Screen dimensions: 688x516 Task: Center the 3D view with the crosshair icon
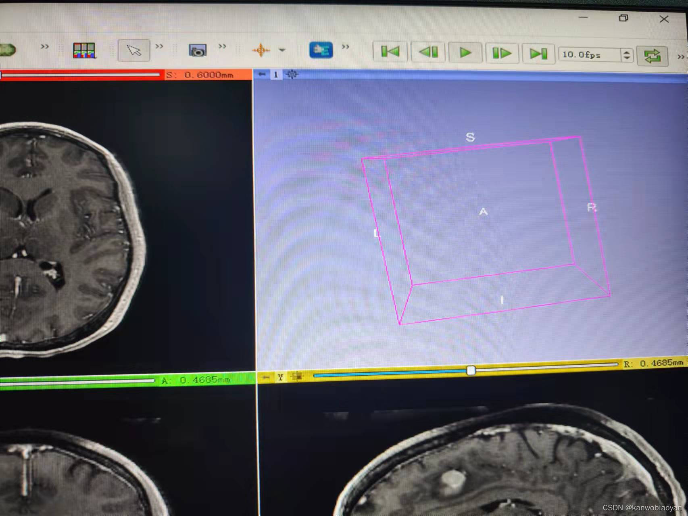(292, 74)
